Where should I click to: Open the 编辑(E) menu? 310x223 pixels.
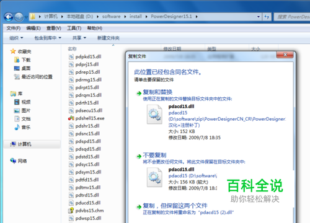point(33,28)
